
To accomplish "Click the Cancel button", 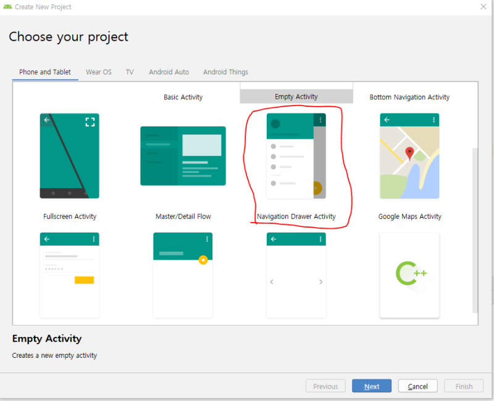I will click(x=418, y=386).
